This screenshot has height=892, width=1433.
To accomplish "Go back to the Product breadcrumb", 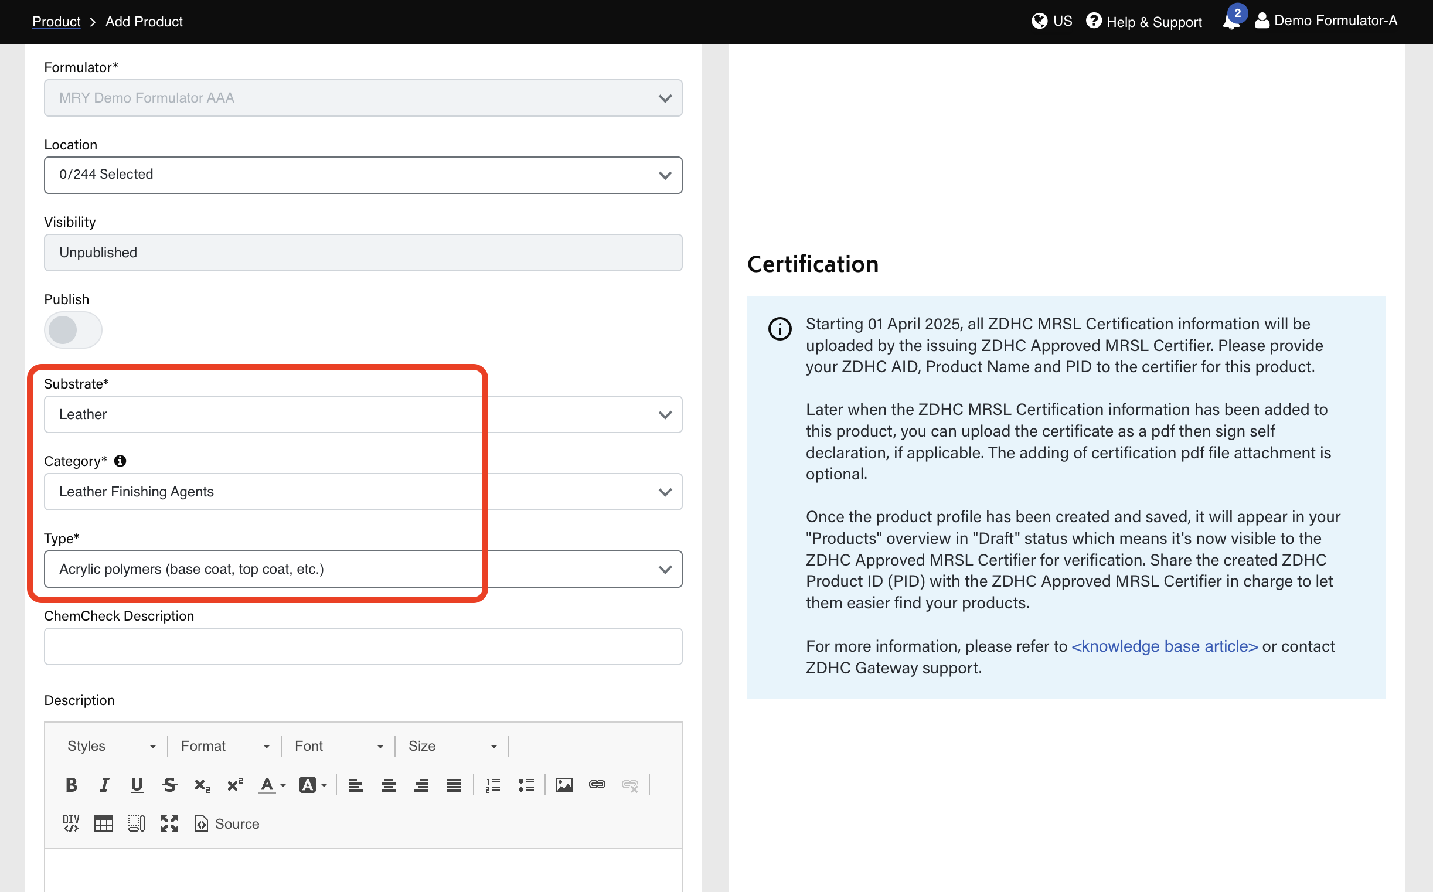I will [x=56, y=21].
